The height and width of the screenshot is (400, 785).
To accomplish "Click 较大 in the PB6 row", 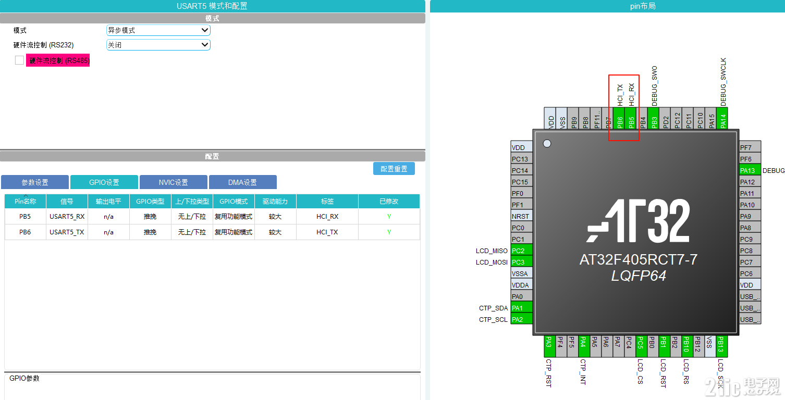I will (x=275, y=232).
